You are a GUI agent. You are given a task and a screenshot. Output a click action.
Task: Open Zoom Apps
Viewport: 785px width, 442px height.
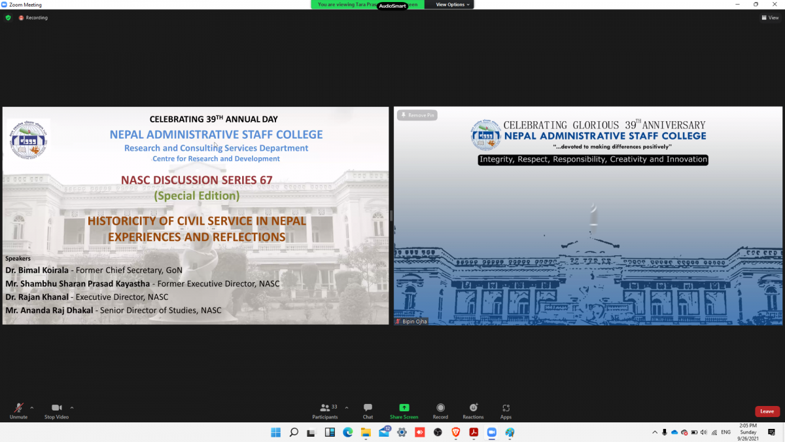coord(506,411)
